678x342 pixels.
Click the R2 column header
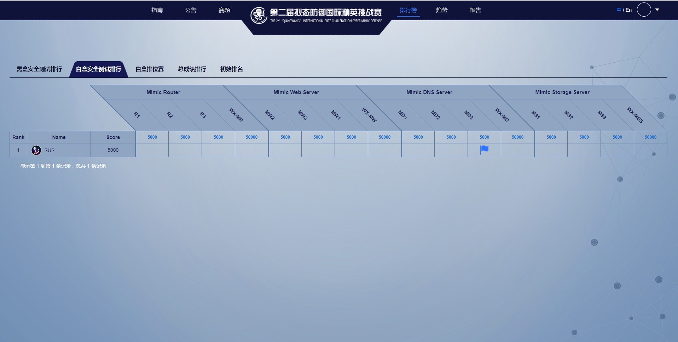coord(170,115)
